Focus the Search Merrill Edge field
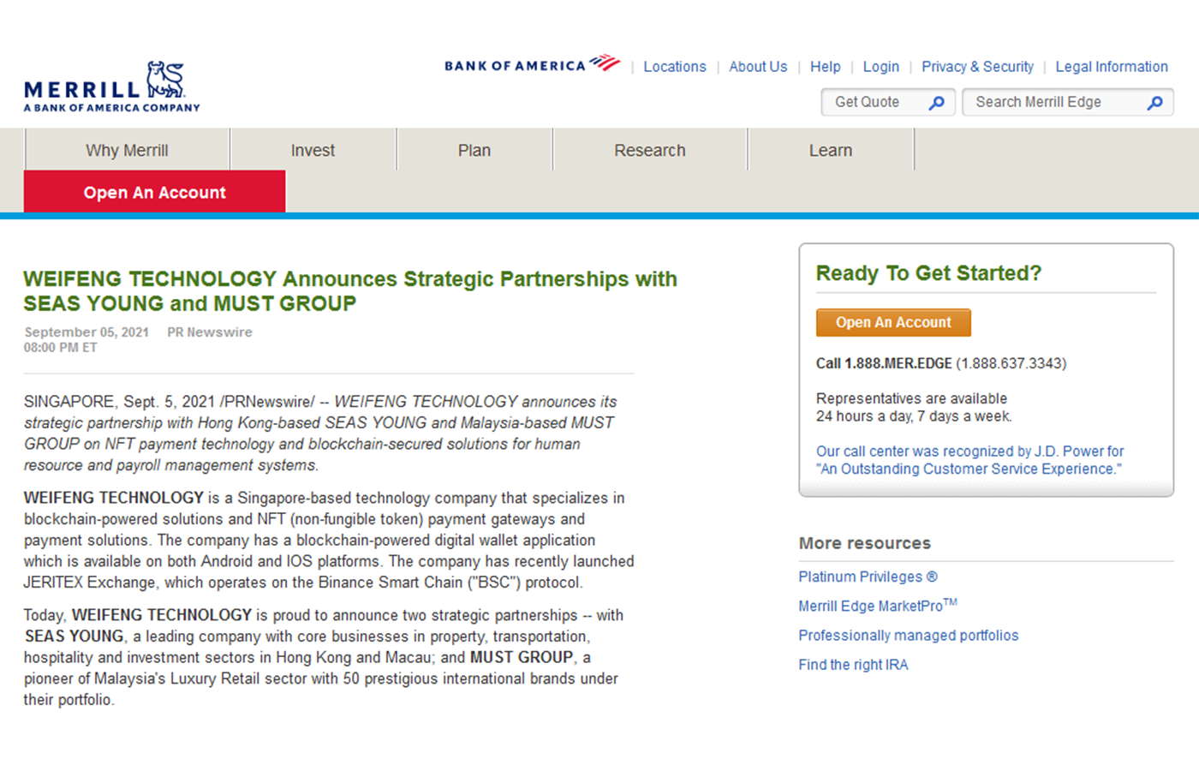The width and height of the screenshot is (1199, 771). point(1067,102)
